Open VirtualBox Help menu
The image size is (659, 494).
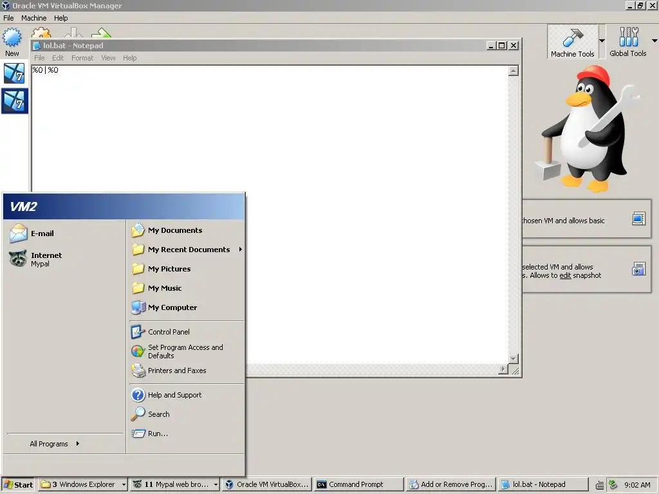[x=61, y=18]
